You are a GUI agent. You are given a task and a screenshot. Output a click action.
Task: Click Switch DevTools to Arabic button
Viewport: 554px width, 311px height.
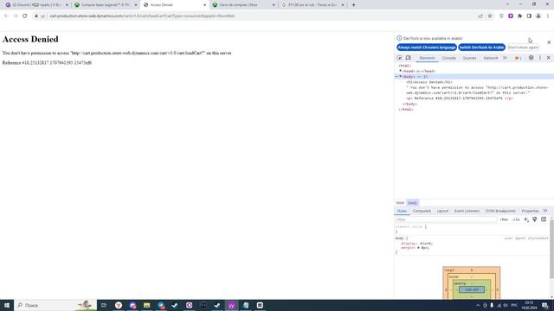click(x=481, y=48)
